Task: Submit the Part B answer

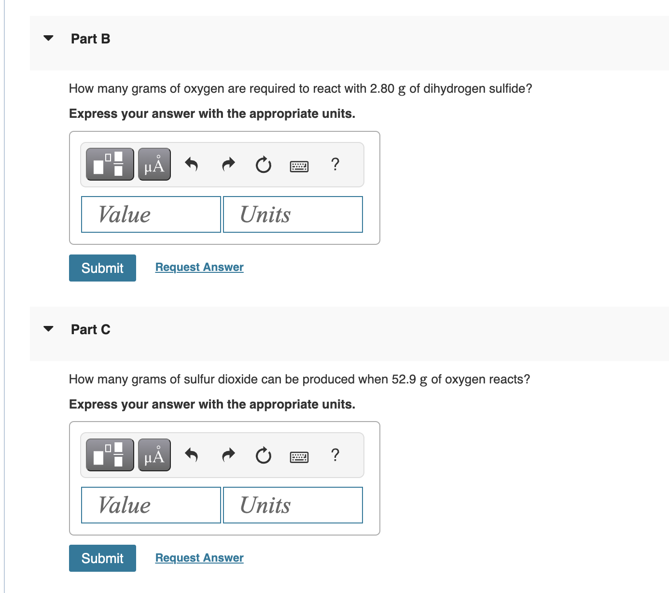Action: click(102, 268)
